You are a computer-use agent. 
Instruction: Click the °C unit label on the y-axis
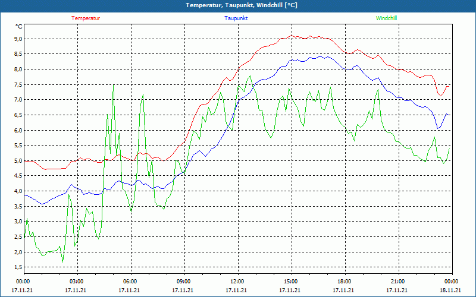point(19,27)
